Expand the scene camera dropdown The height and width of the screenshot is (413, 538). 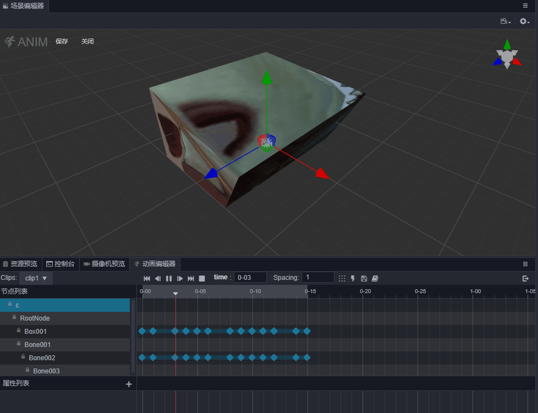(505, 21)
